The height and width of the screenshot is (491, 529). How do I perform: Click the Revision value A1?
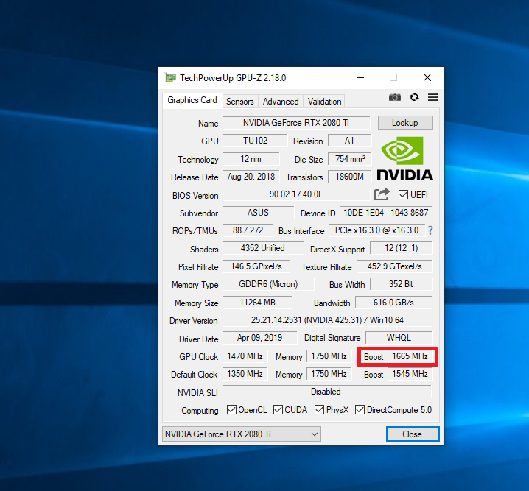pos(349,141)
